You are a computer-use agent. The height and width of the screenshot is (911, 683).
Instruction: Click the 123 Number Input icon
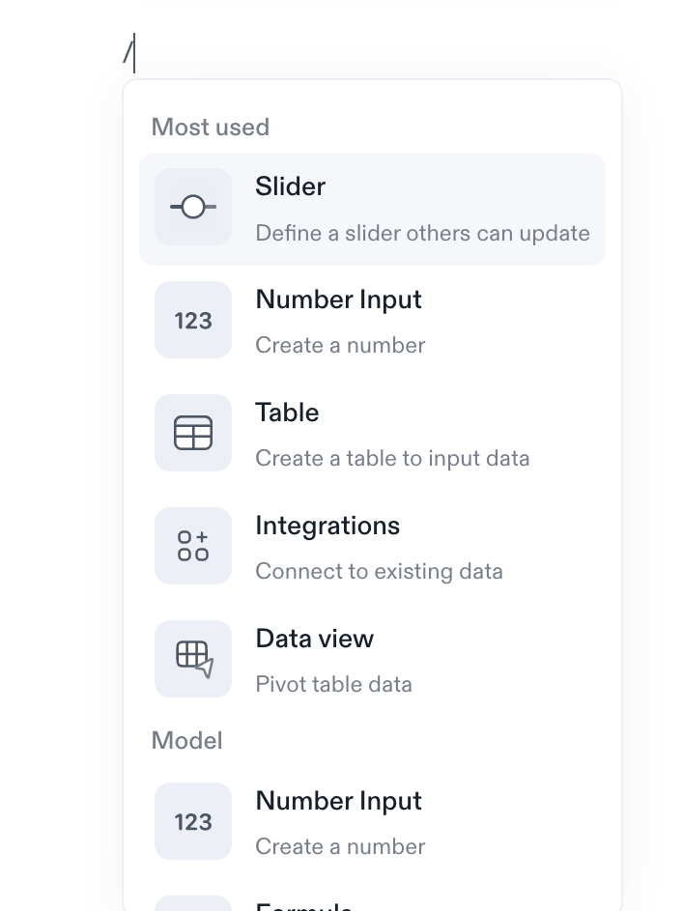coord(192,320)
